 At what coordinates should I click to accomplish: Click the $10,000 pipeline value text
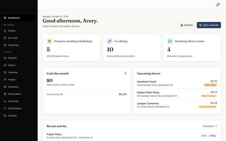coord(57,56)
